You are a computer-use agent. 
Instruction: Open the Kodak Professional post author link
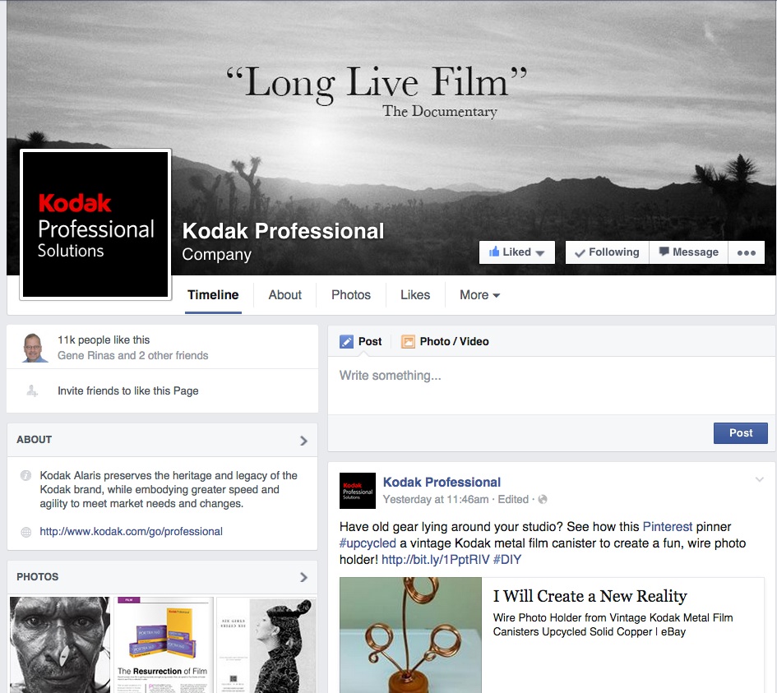click(x=442, y=482)
